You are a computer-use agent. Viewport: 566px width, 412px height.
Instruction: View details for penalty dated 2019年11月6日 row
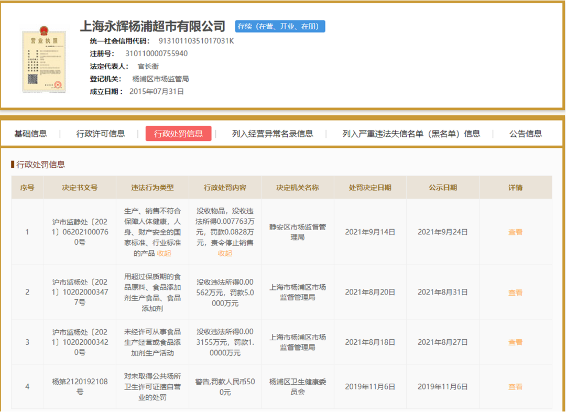pyautogui.click(x=515, y=387)
